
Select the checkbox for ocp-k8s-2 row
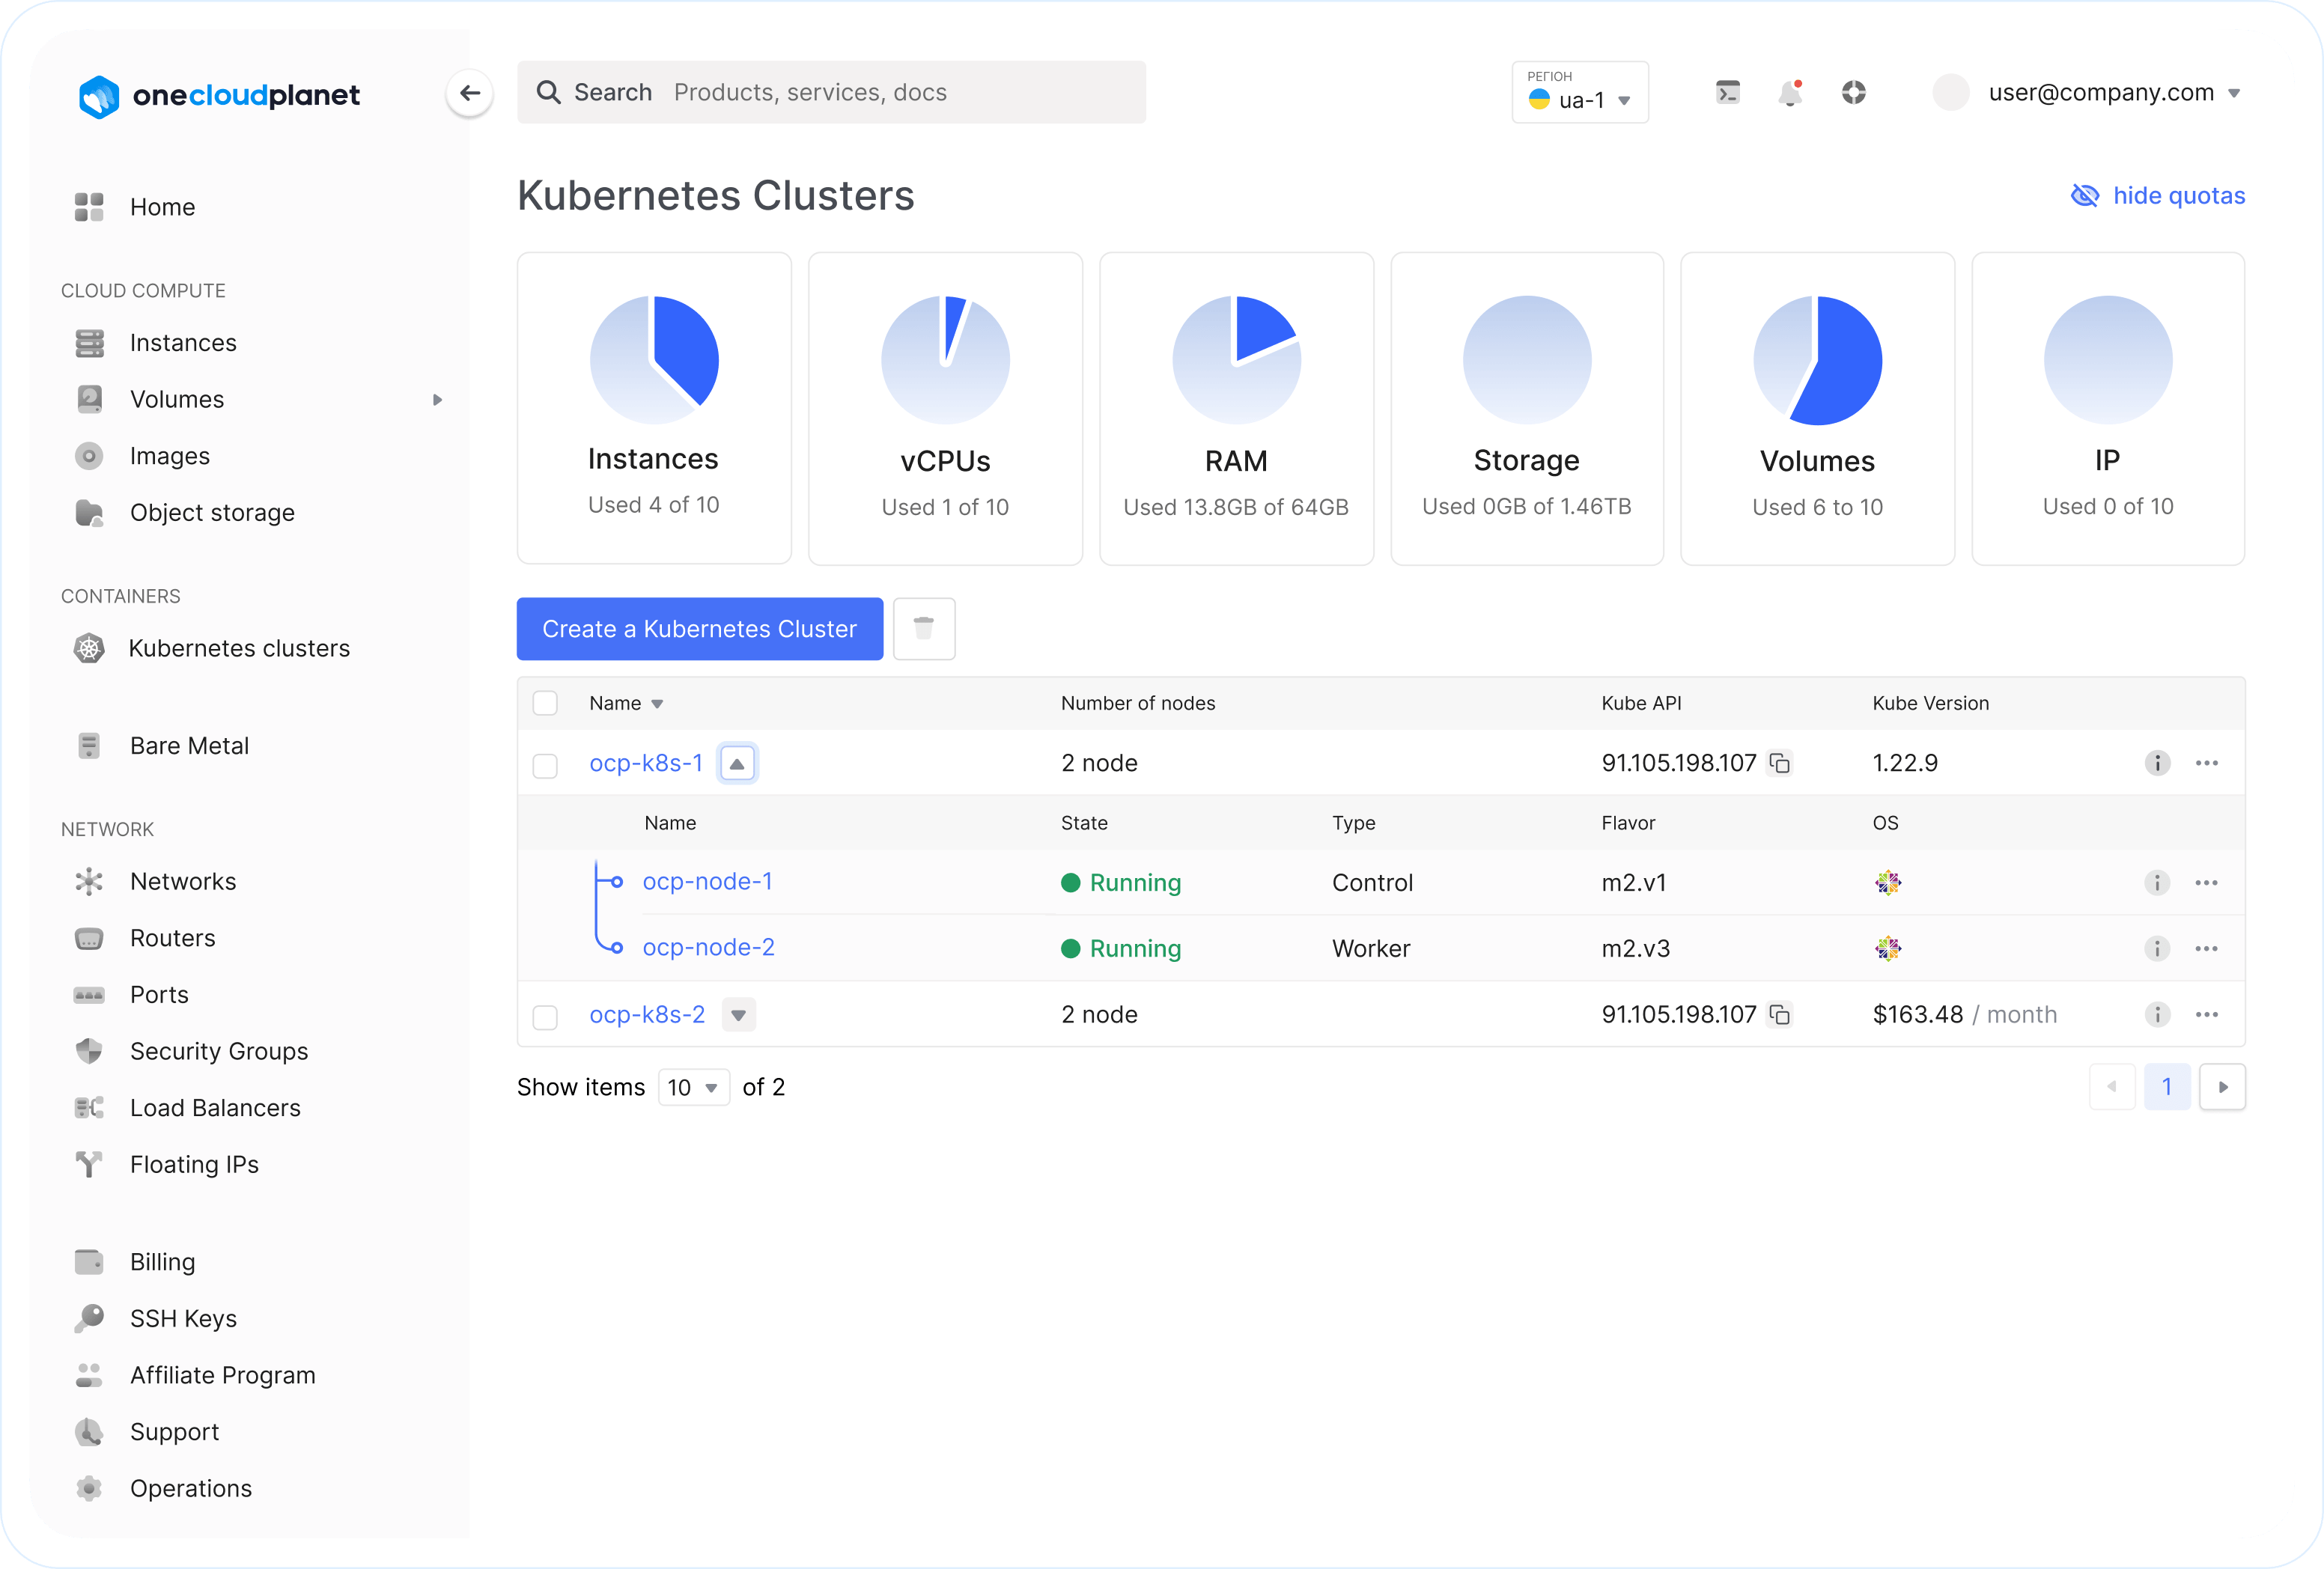pos(546,1017)
